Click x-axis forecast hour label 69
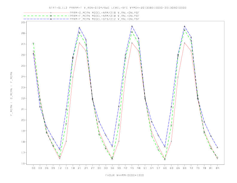The height and width of the screenshot is (183, 237). point(185,168)
